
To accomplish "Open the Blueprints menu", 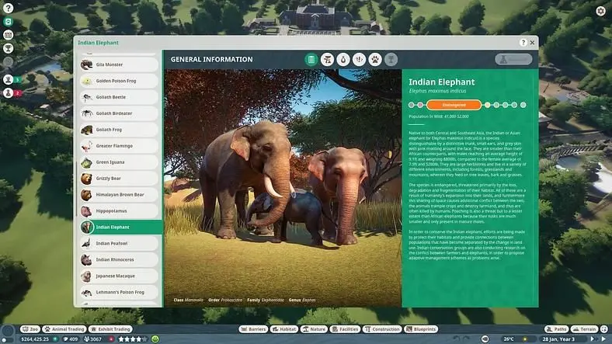I will 421,329.
